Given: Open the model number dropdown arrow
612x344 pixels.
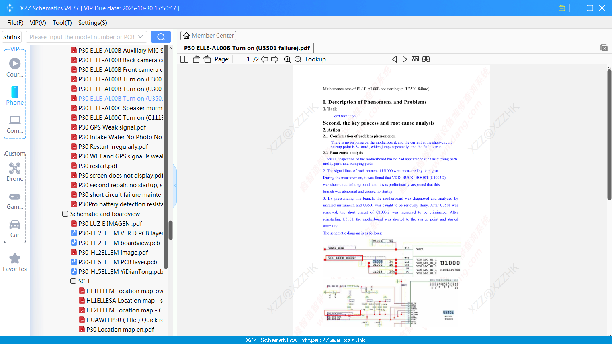Looking at the screenshot, I should point(140,37).
